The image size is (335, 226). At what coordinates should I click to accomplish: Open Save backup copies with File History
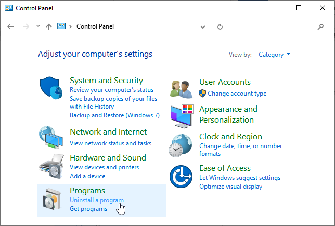tap(113, 102)
